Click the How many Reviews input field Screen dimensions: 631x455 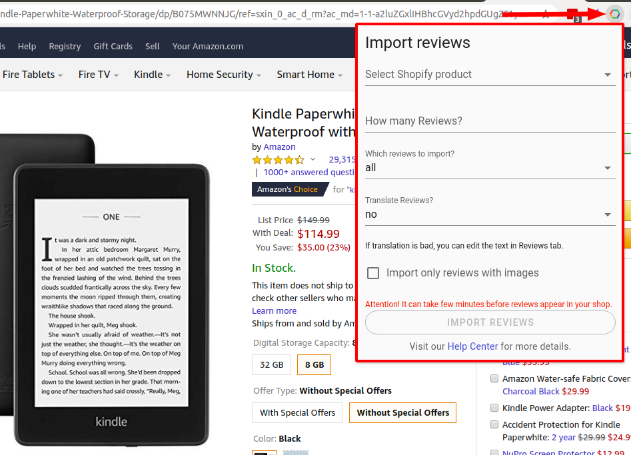pos(490,121)
